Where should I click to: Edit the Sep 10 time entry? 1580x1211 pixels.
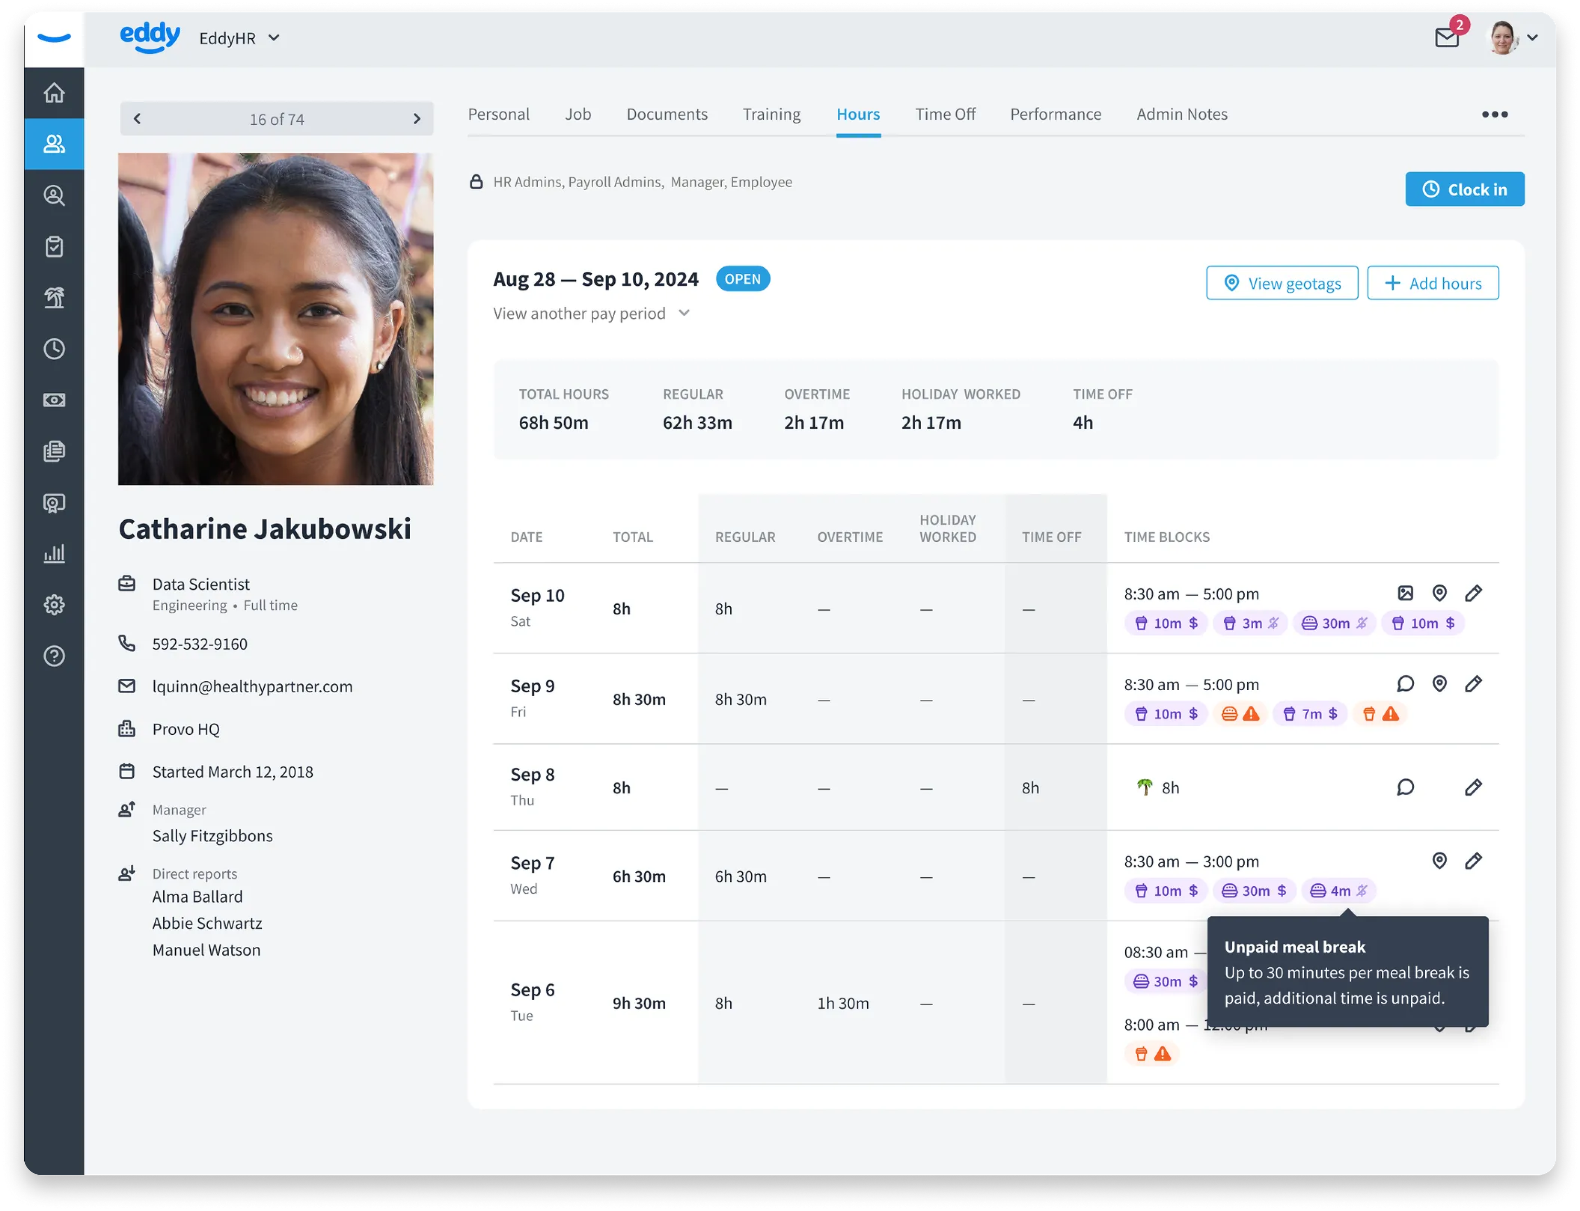coord(1473,593)
